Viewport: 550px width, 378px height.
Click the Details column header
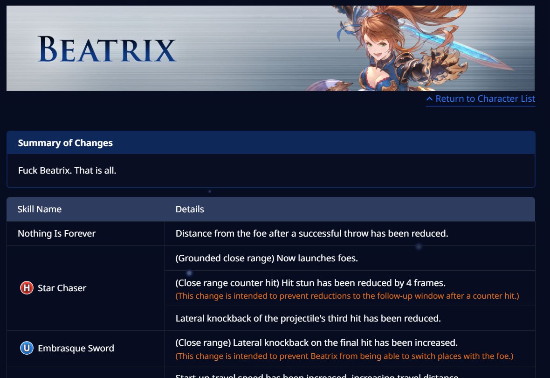[x=190, y=209]
